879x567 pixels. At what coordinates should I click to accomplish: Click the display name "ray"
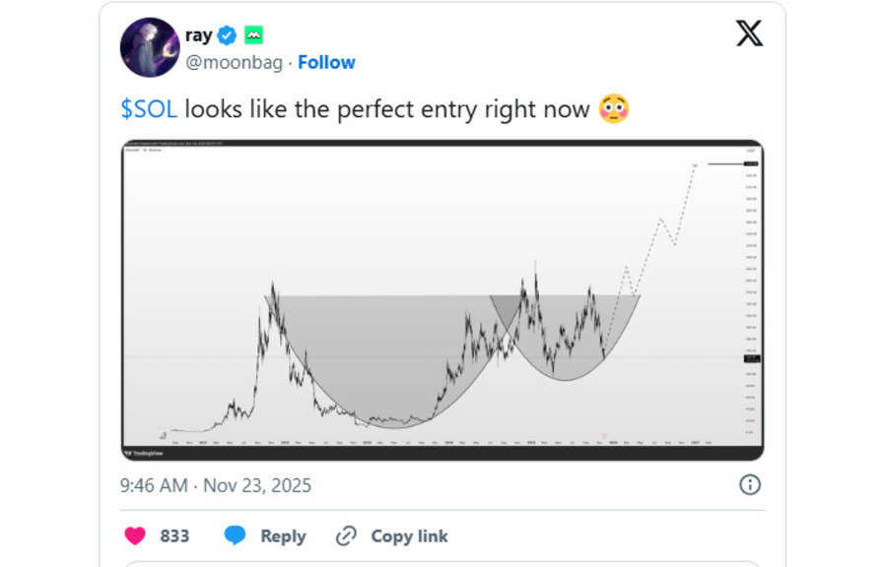[198, 35]
